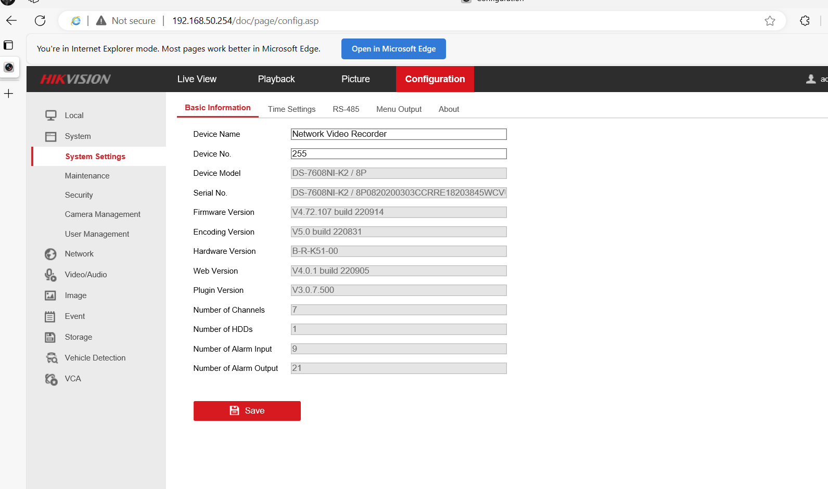The image size is (828, 489).
Task: Open Local in the sidebar
Action: click(74, 115)
